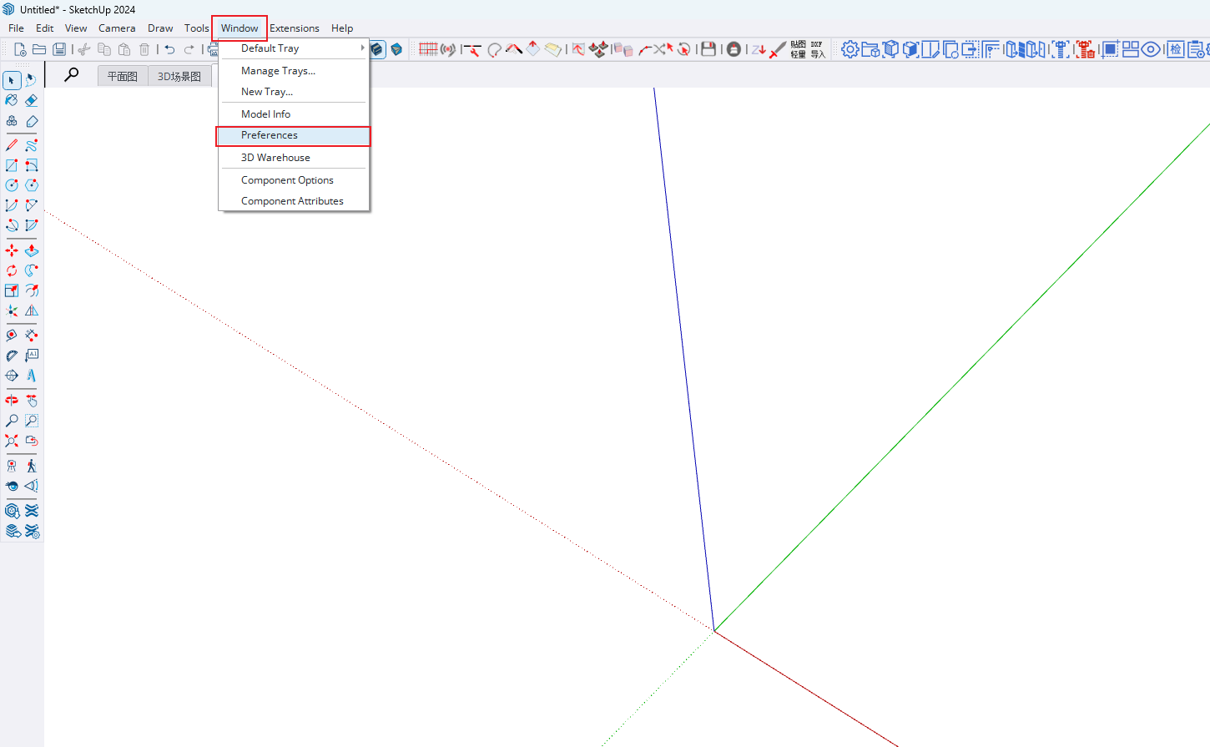Select the Push/Pull tool
This screenshot has height=747, width=1210.
tap(32, 250)
